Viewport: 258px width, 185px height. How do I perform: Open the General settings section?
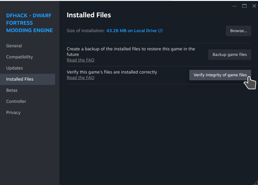(14, 46)
